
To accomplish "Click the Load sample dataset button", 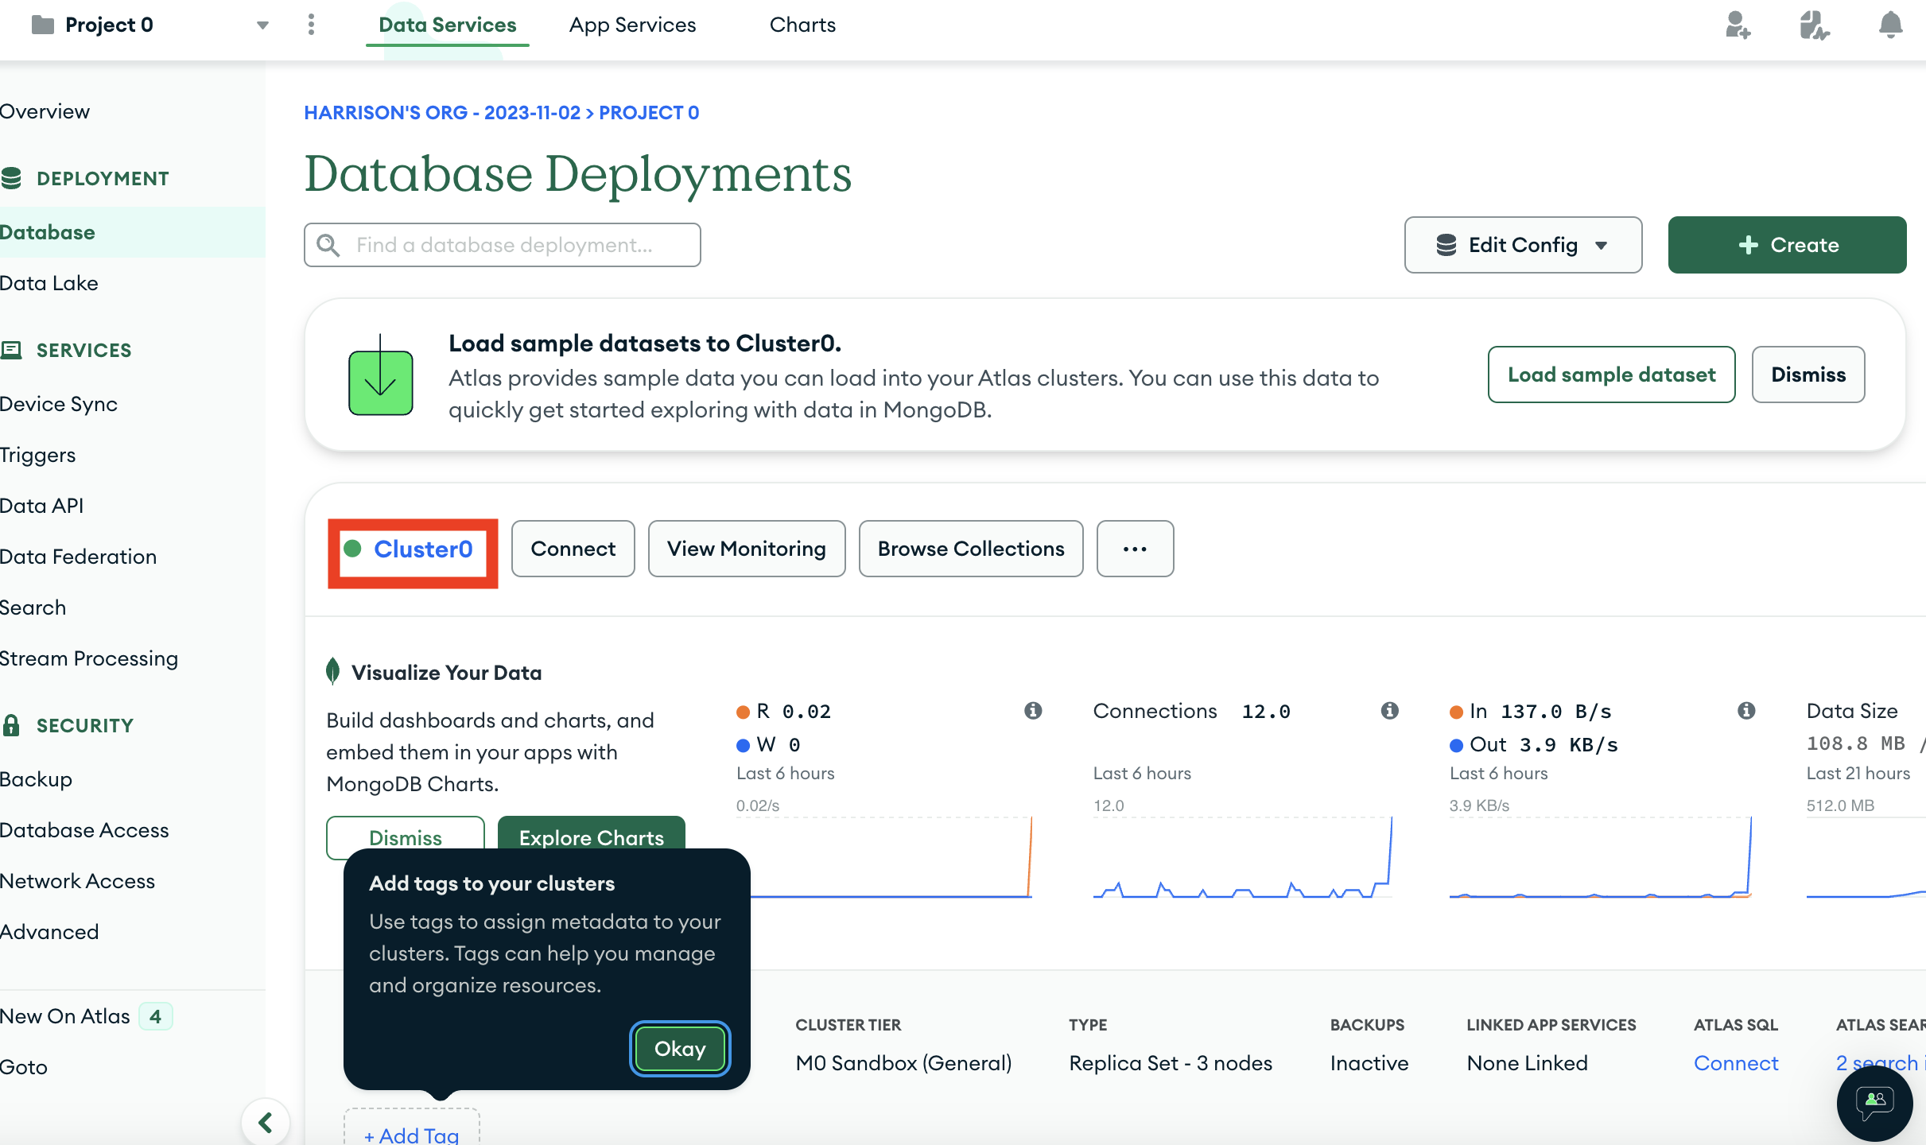I will (1611, 374).
